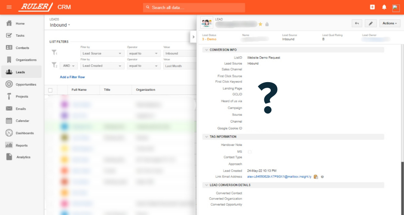404x215 pixels.
Task: Click the pencil edit button
Action: (371, 23)
